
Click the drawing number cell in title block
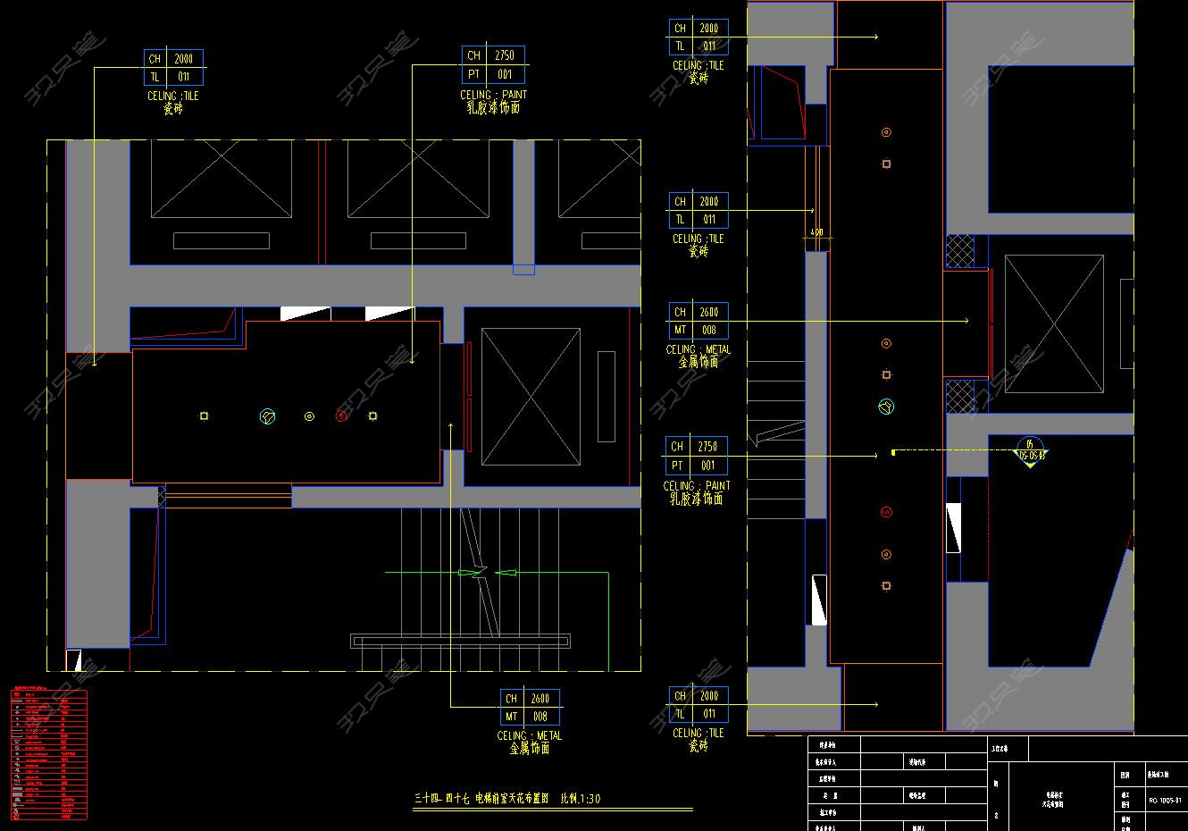pyautogui.click(x=1165, y=801)
